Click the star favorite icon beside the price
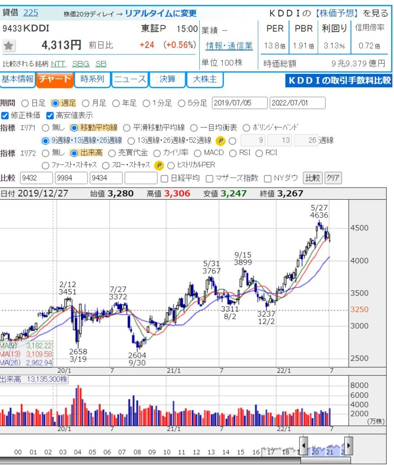Viewport: 394px width, 465px height. tap(9, 45)
